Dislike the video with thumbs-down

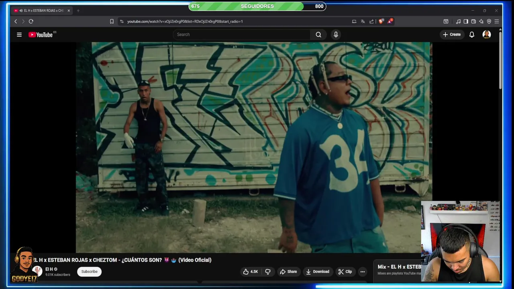tap(268, 272)
